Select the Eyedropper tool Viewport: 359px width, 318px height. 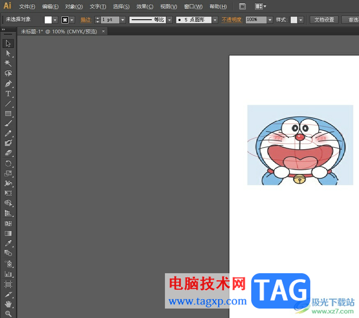8,243
